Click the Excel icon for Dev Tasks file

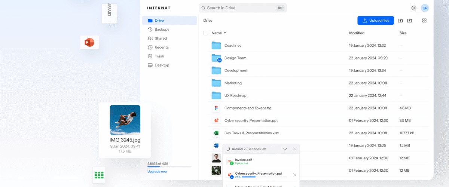[216, 133]
